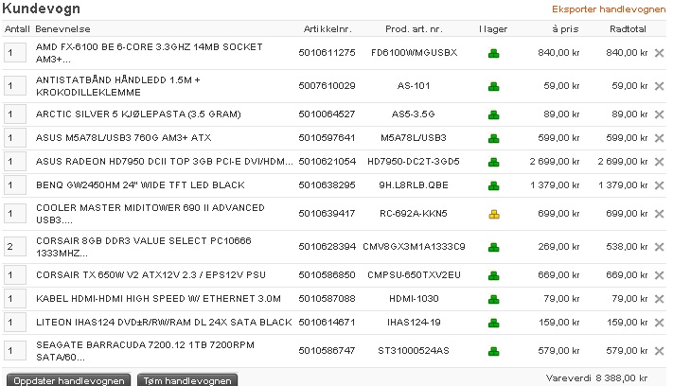Select product number HDMI-1030

pyautogui.click(x=414, y=299)
